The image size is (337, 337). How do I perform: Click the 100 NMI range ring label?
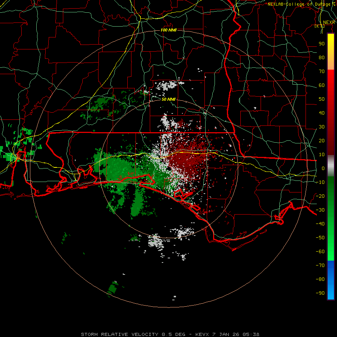click(168, 30)
